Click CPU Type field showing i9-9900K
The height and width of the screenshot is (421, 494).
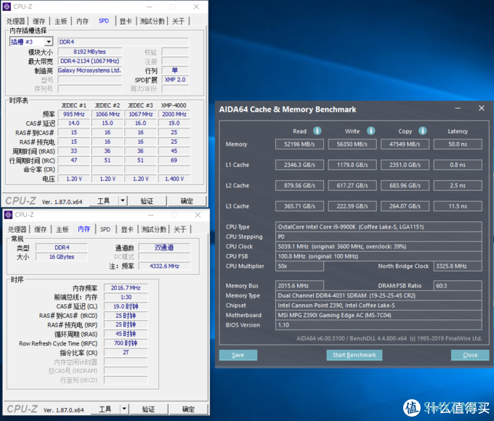[x=378, y=226]
